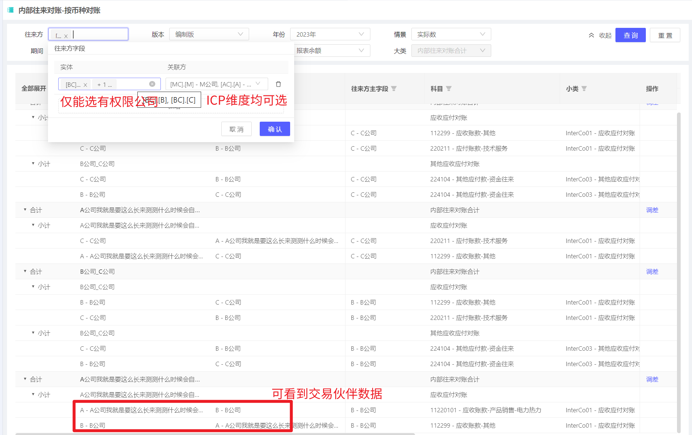
Task: Remove the [BC] tag in the 实体 field
Action: 85,85
